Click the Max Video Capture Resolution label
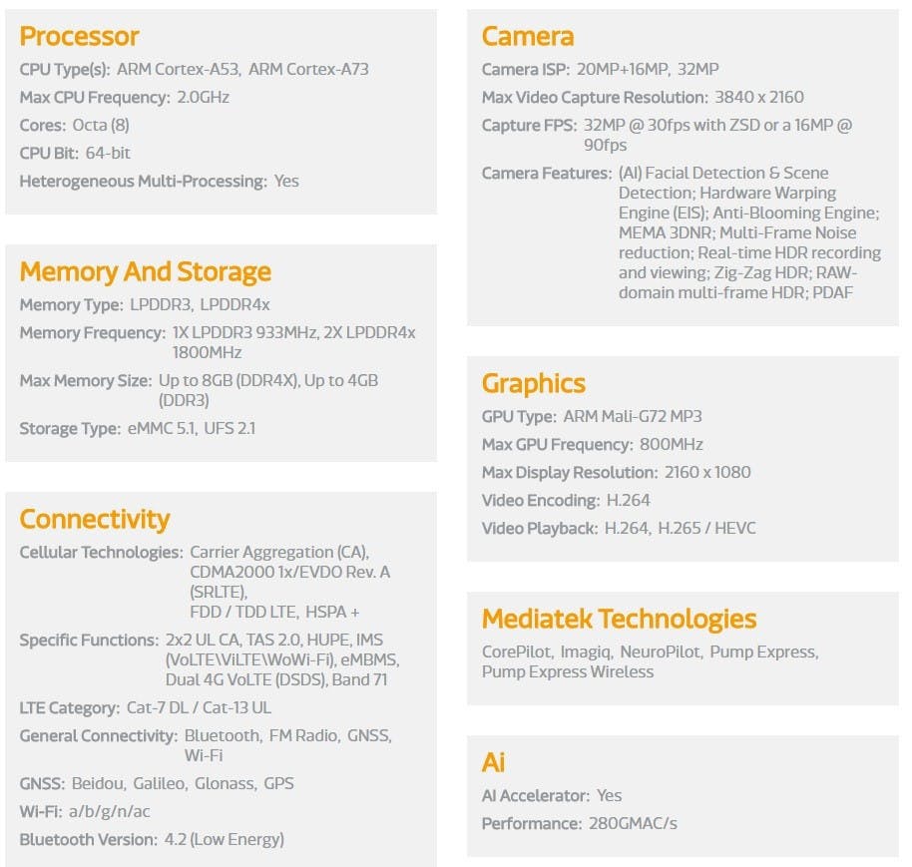 click(595, 97)
